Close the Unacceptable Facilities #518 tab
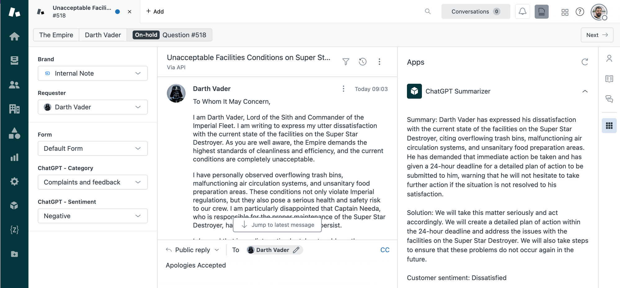This screenshot has height=288, width=620. tap(130, 12)
